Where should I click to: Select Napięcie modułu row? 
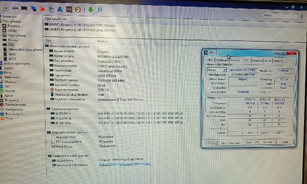(x=79, y=90)
